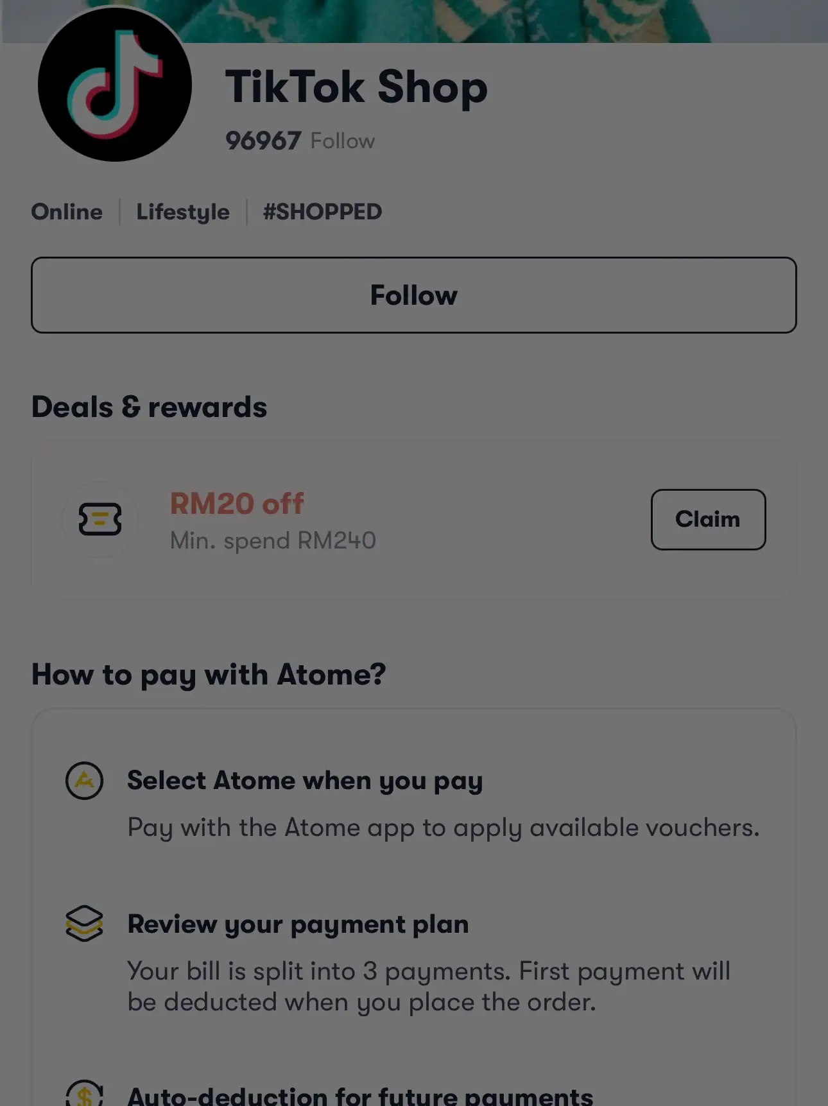
Task: Open the #SHOPPED tag
Action: point(322,212)
